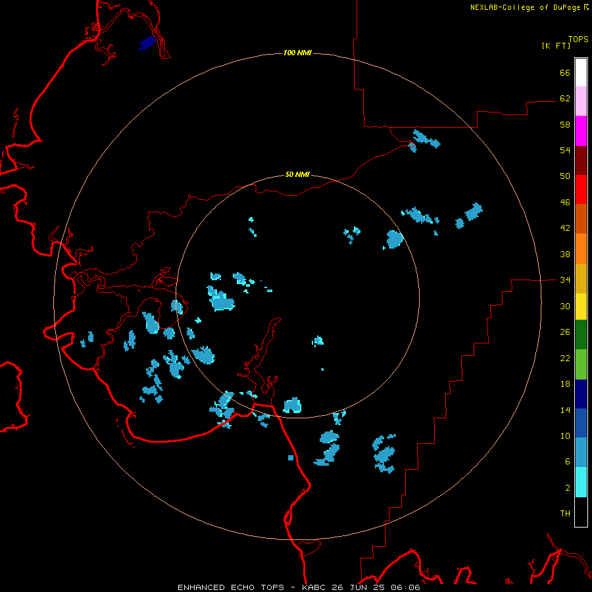Click the 2 legend value
The height and width of the screenshot is (592, 592).
coord(568,488)
